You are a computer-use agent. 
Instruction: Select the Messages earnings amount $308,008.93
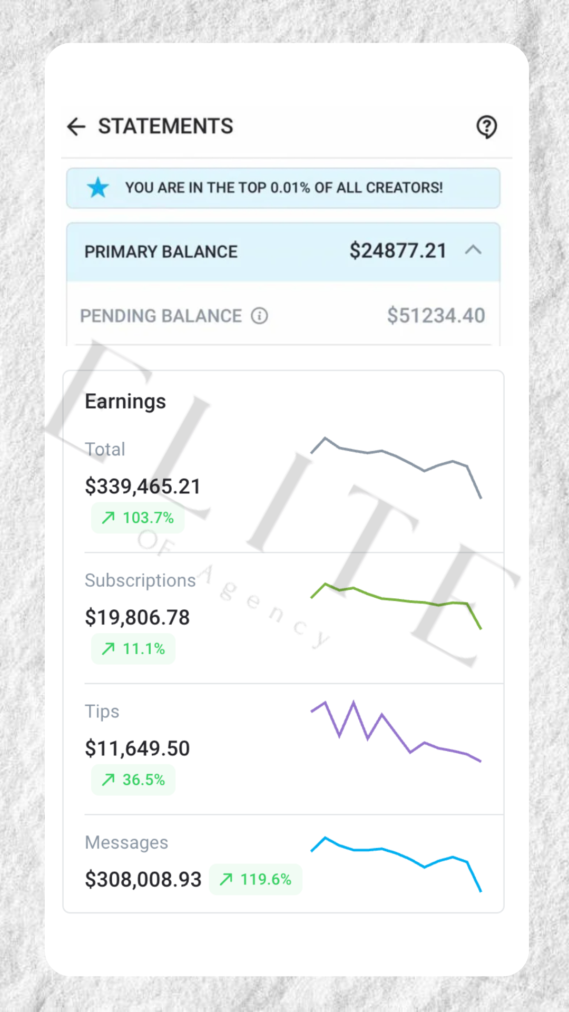(143, 879)
